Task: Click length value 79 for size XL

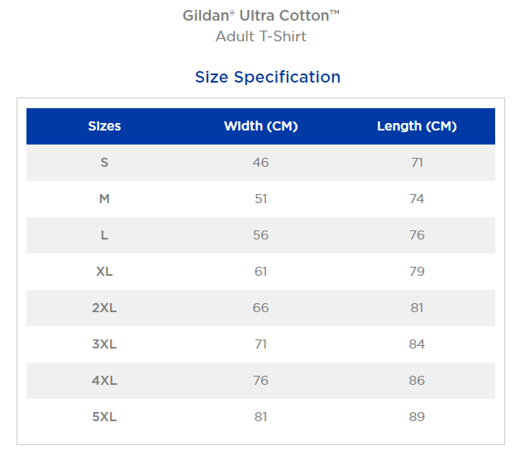Action: coord(417,272)
